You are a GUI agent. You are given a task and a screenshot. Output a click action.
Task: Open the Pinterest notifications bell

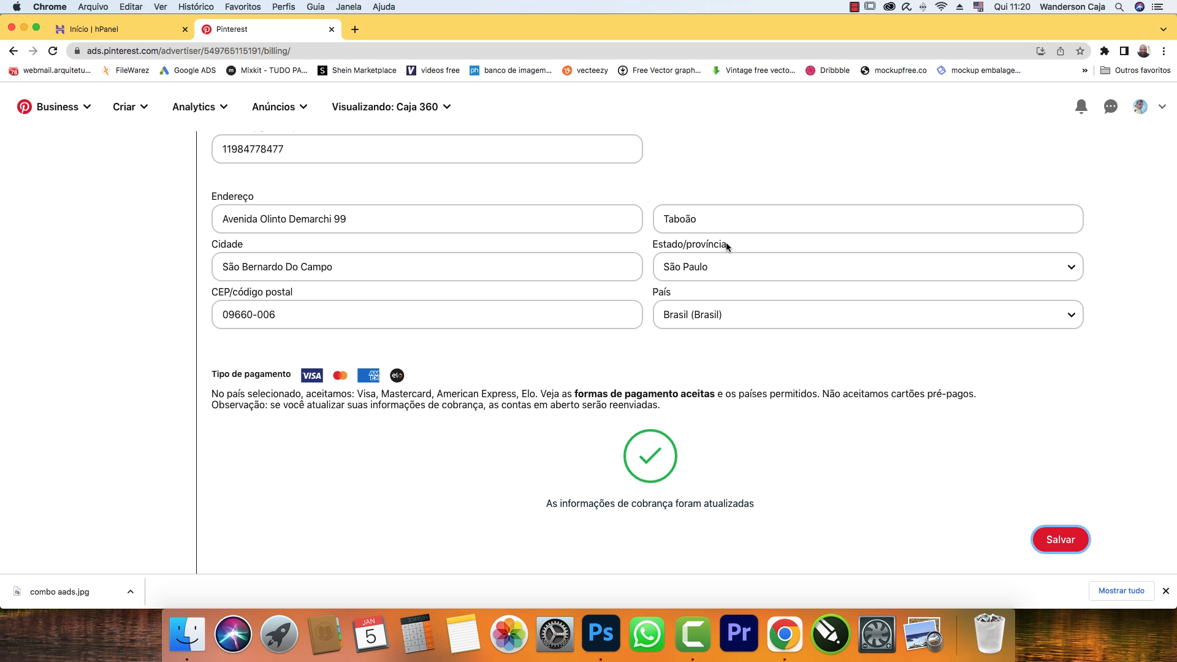[x=1081, y=107]
